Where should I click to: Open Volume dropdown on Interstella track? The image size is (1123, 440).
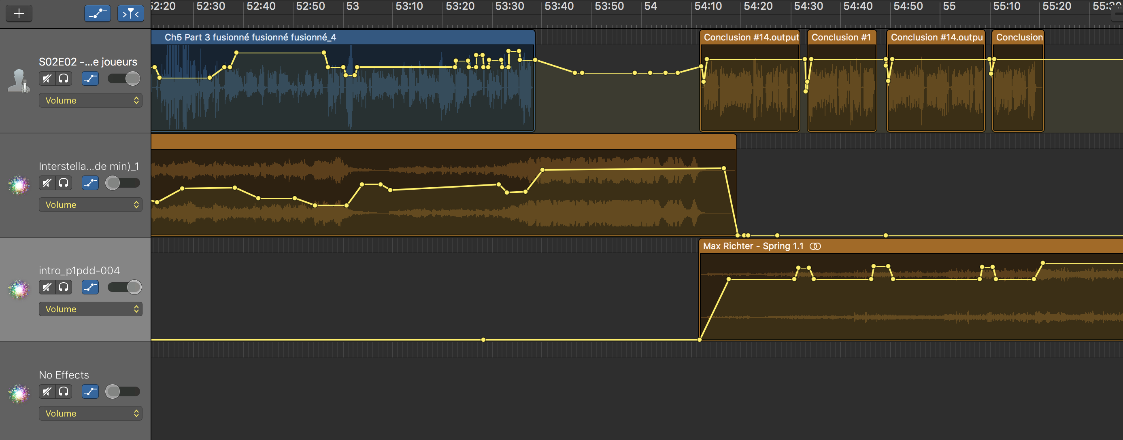[x=90, y=205]
